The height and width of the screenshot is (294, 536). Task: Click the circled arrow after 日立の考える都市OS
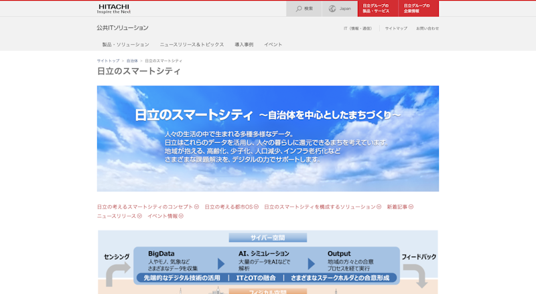256,207
